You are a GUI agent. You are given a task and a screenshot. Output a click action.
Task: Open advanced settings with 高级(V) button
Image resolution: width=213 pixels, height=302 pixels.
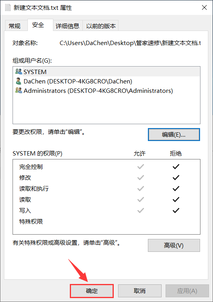pyautogui.click(x=174, y=245)
